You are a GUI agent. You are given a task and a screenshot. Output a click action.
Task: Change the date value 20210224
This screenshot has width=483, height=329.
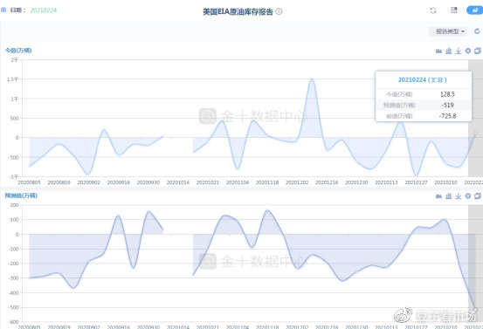click(44, 10)
